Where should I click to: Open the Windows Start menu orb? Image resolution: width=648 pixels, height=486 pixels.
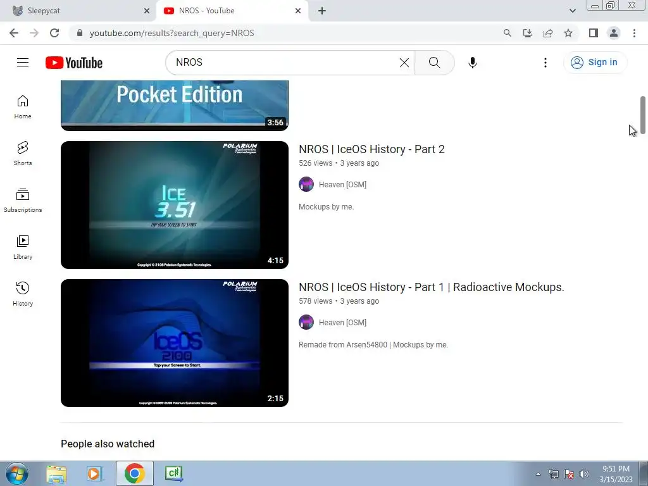(16, 473)
